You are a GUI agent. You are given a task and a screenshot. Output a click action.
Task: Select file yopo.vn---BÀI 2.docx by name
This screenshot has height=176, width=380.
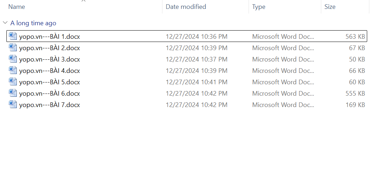point(50,48)
